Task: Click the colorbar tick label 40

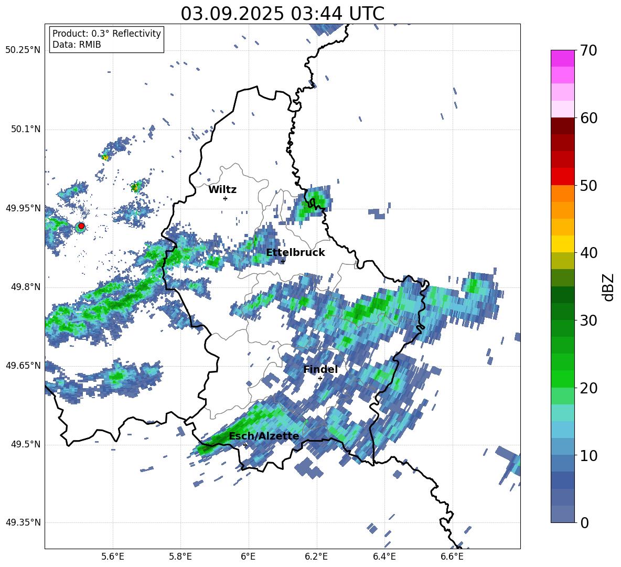Action: pos(589,253)
